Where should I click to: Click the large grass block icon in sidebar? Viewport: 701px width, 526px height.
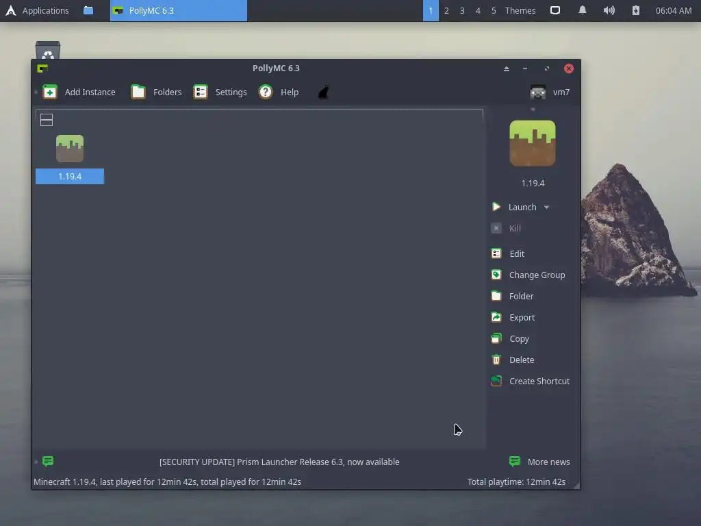pyautogui.click(x=533, y=143)
